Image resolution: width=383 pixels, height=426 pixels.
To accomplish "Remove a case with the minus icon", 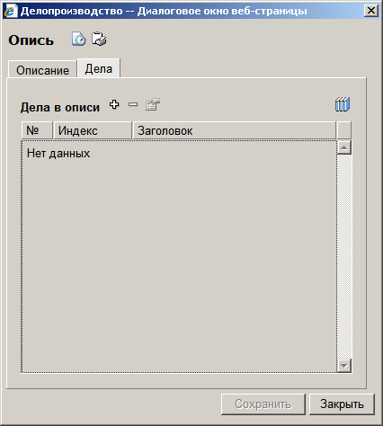I will point(133,104).
